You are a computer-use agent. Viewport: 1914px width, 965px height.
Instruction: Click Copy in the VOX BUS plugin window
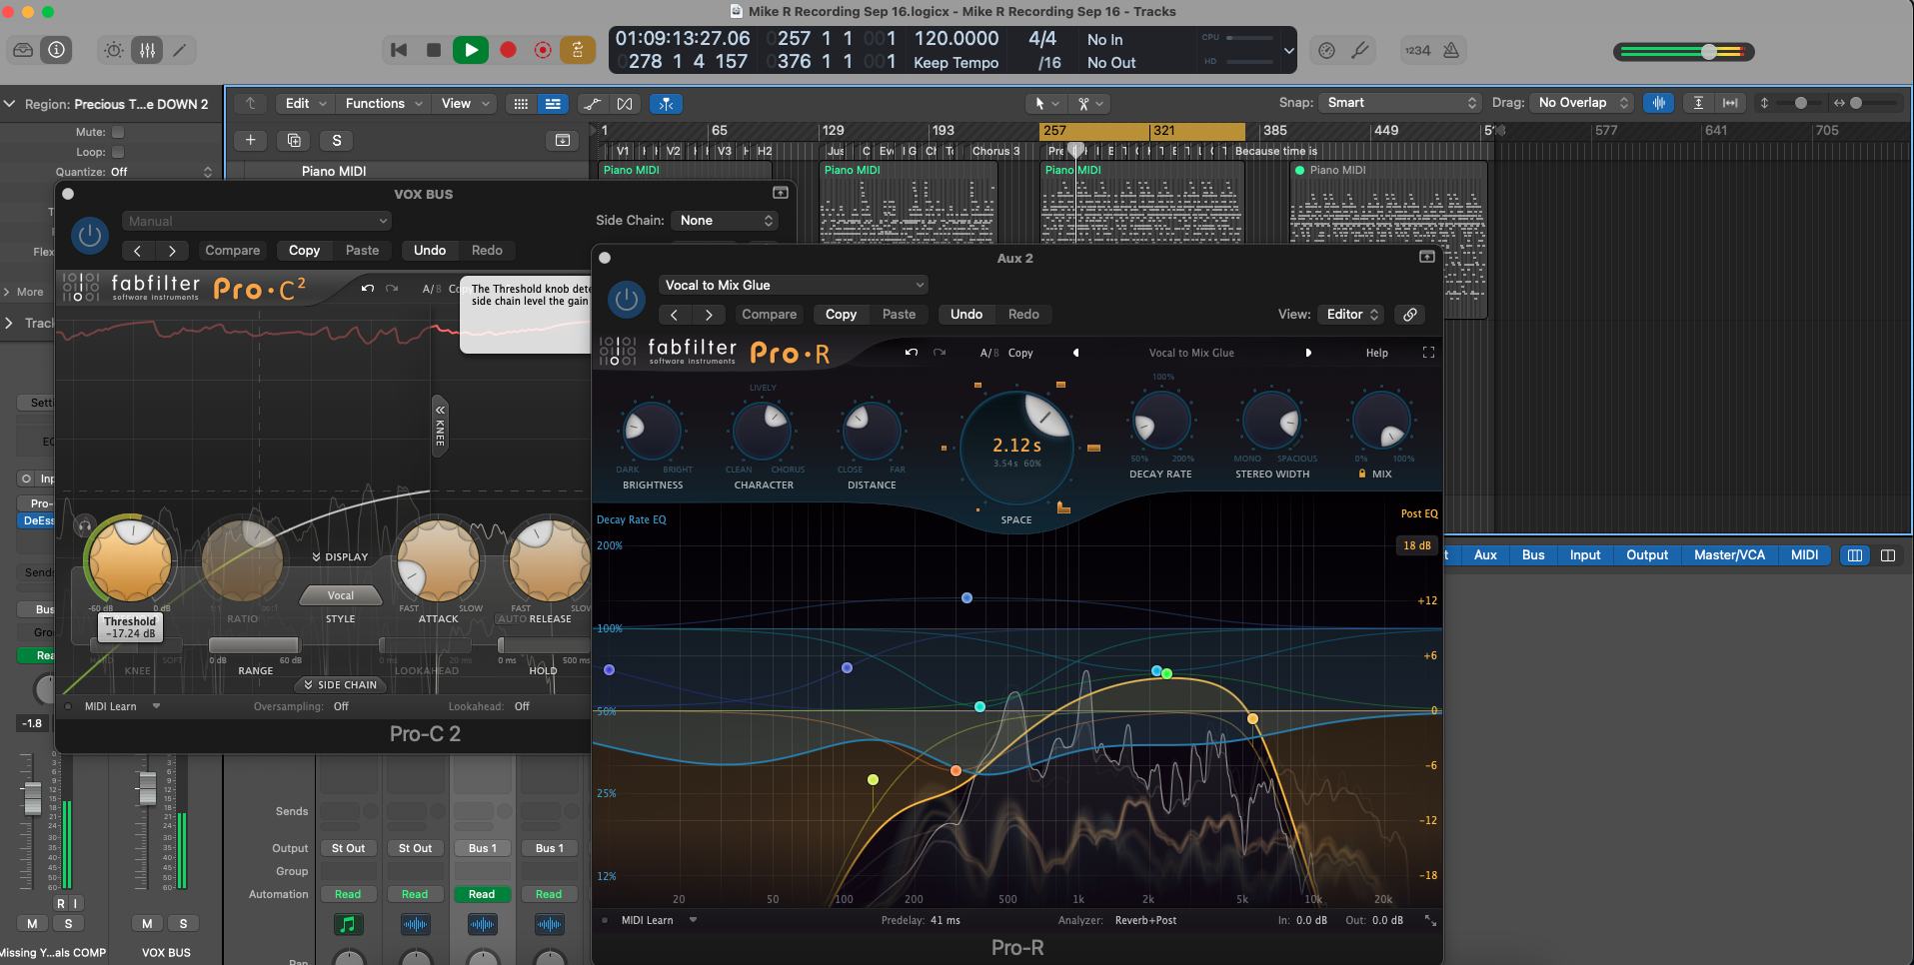[x=304, y=251]
